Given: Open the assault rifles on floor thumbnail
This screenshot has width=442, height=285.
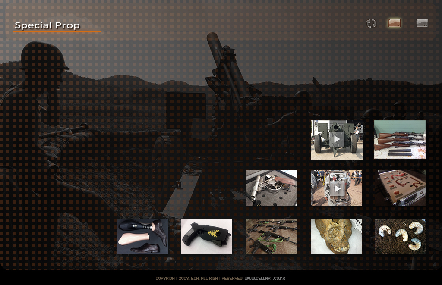Looking at the screenshot, I should tap(271, 237).
